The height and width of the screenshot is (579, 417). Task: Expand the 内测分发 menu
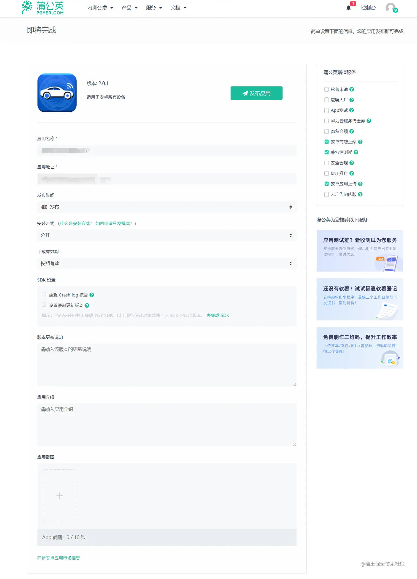[x=100, y=8]
